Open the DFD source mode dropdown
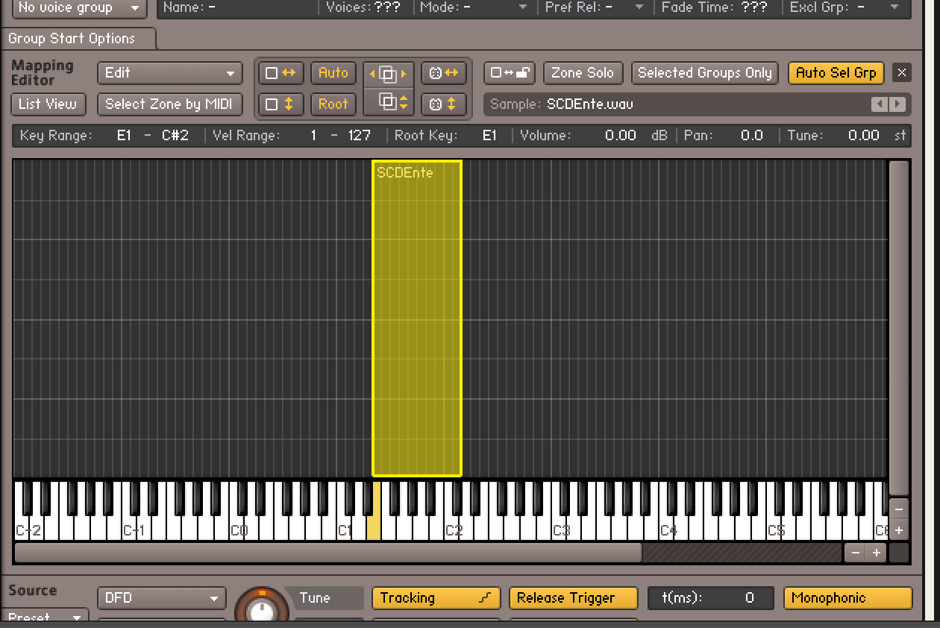 [161, 598]
